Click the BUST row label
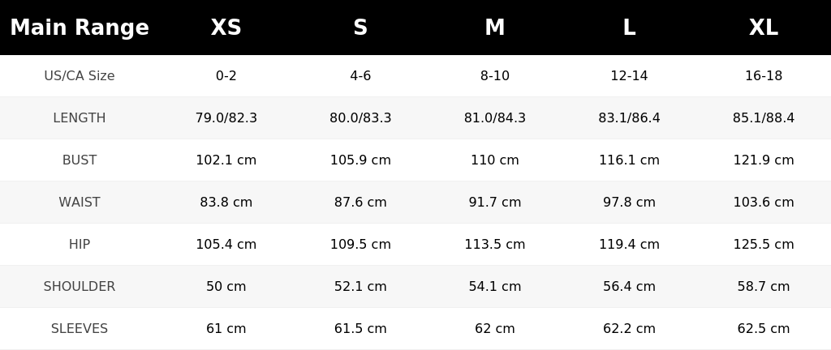Screen dimensions: 831x350 [x=80, y=160]
